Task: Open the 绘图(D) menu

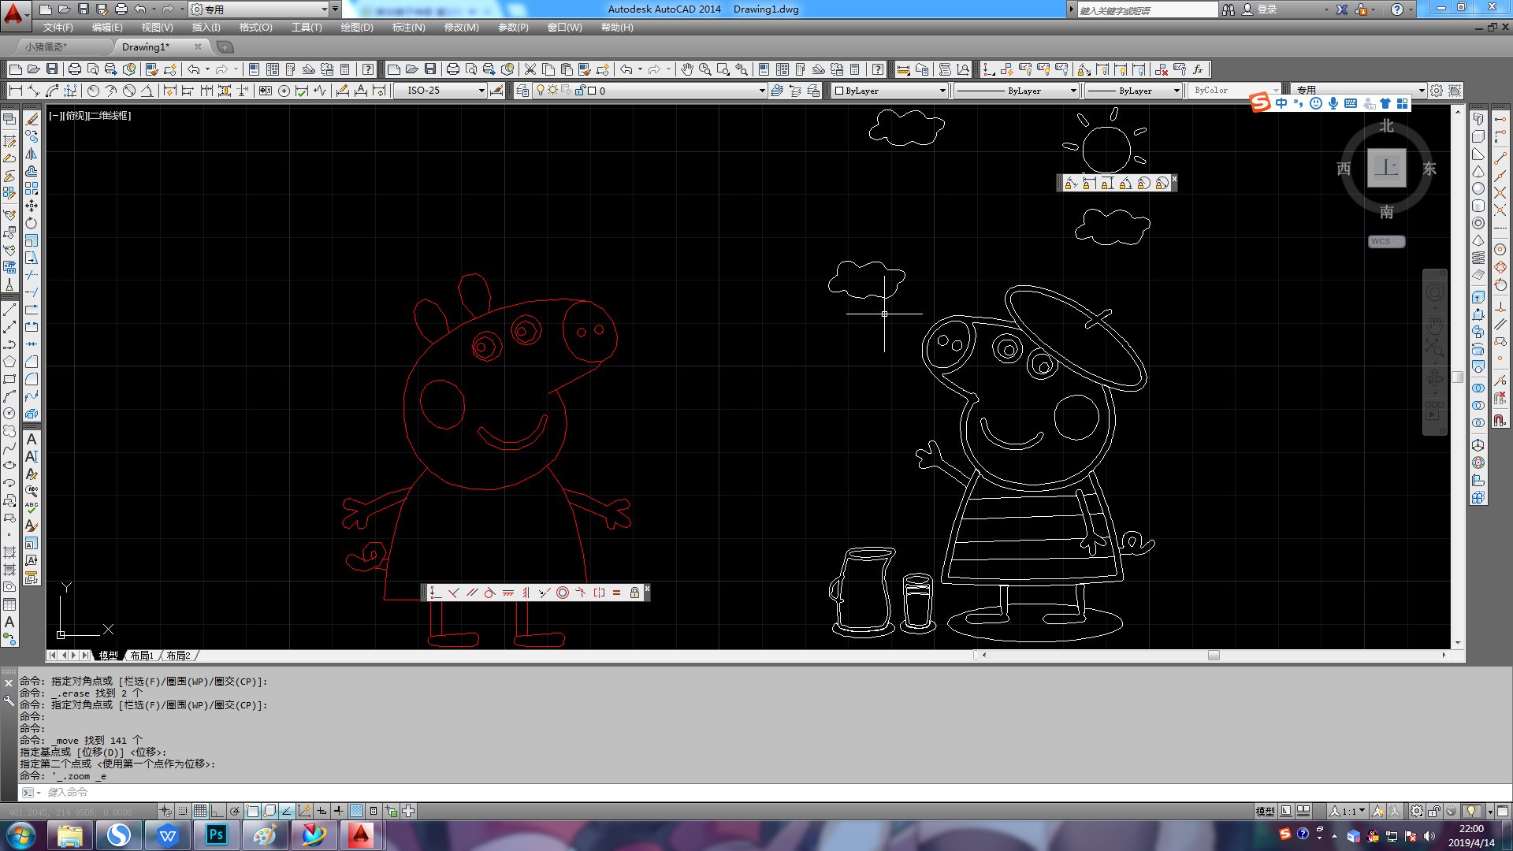Action: 356,28
